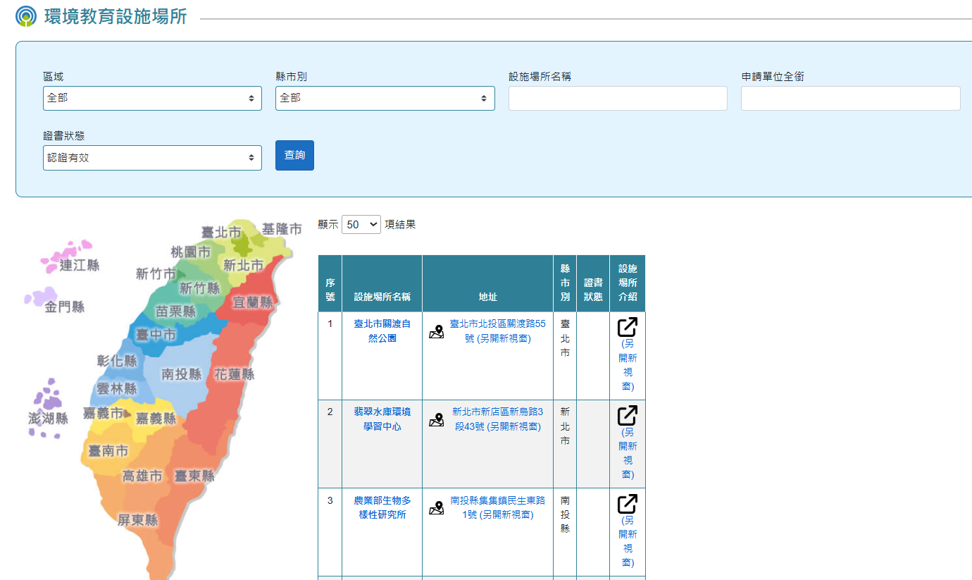Open the 區域 dropdown
This screenshot has width=972, height=580.
(152, 99)
